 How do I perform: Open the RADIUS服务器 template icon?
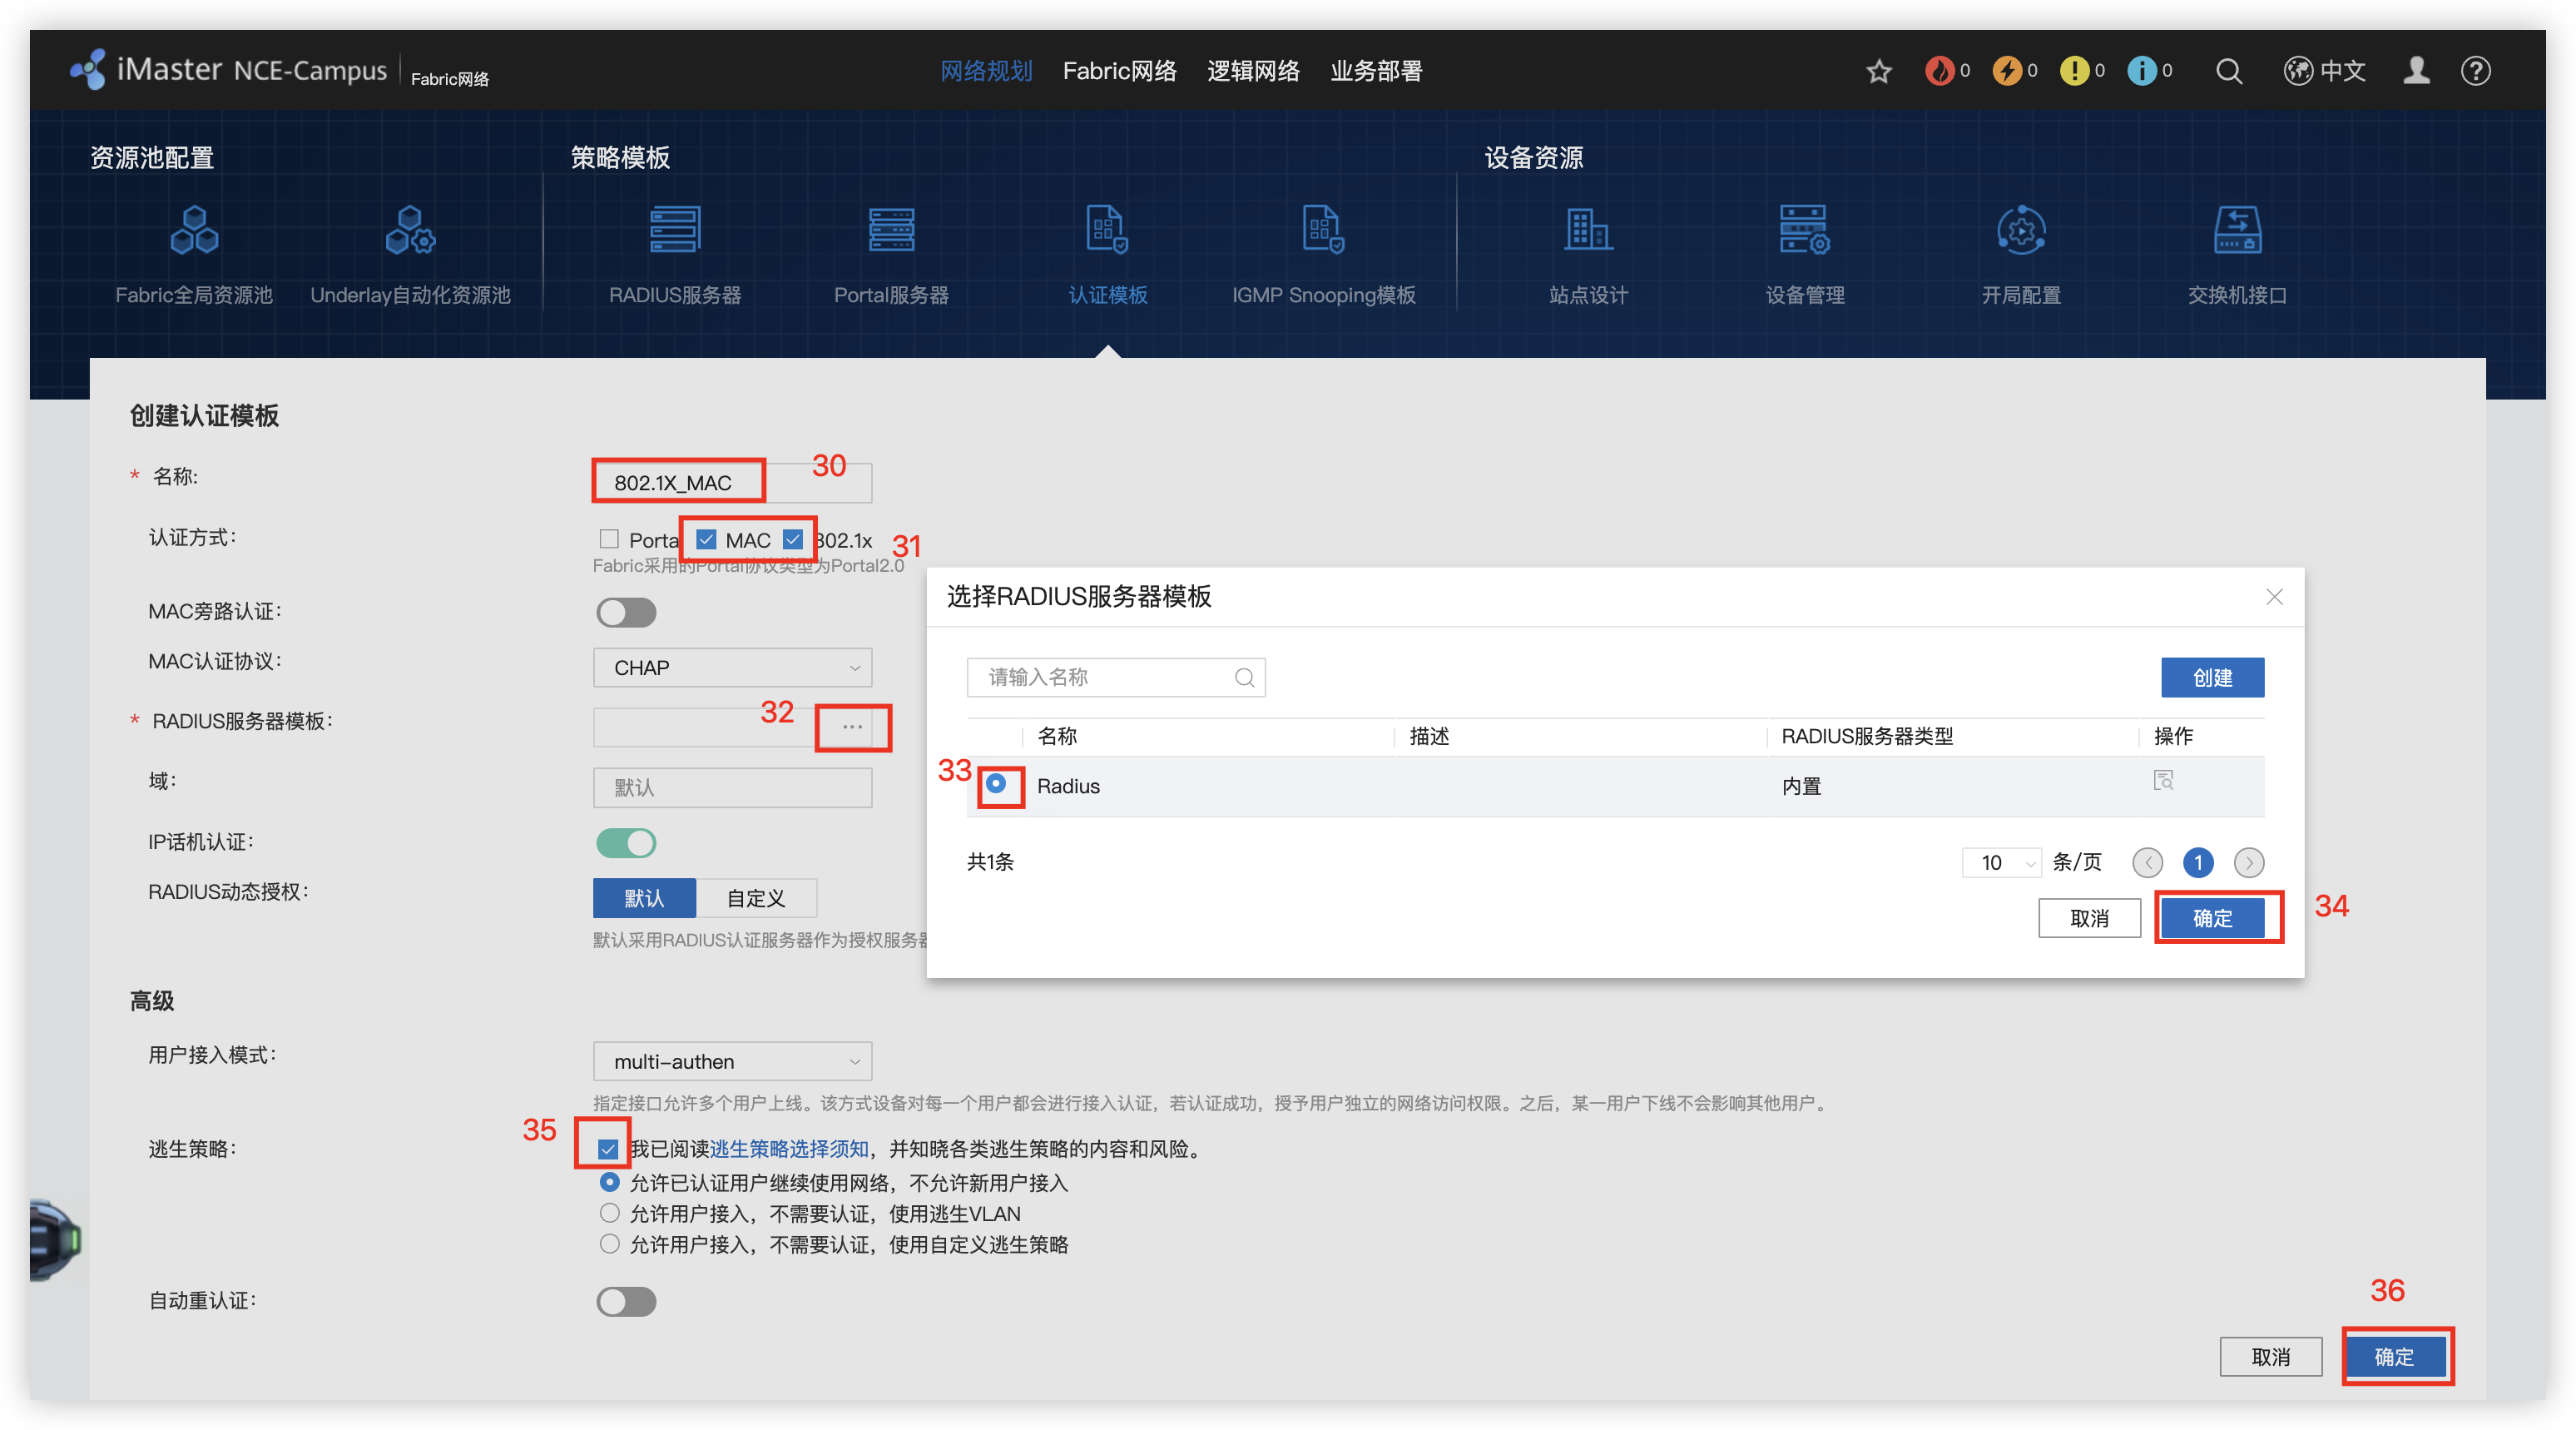(675, 231)
